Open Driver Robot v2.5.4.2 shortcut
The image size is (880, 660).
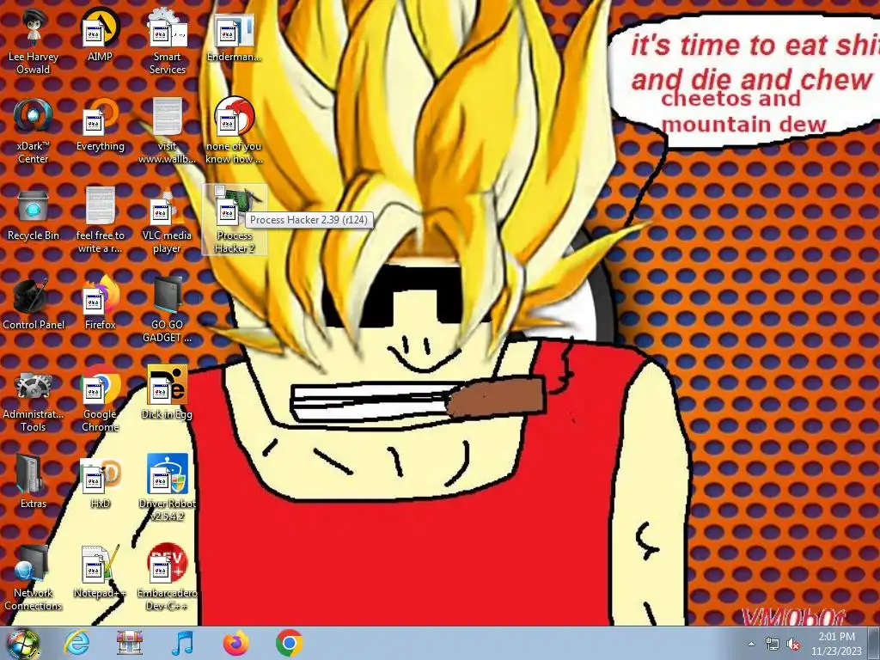coord(168,487)
